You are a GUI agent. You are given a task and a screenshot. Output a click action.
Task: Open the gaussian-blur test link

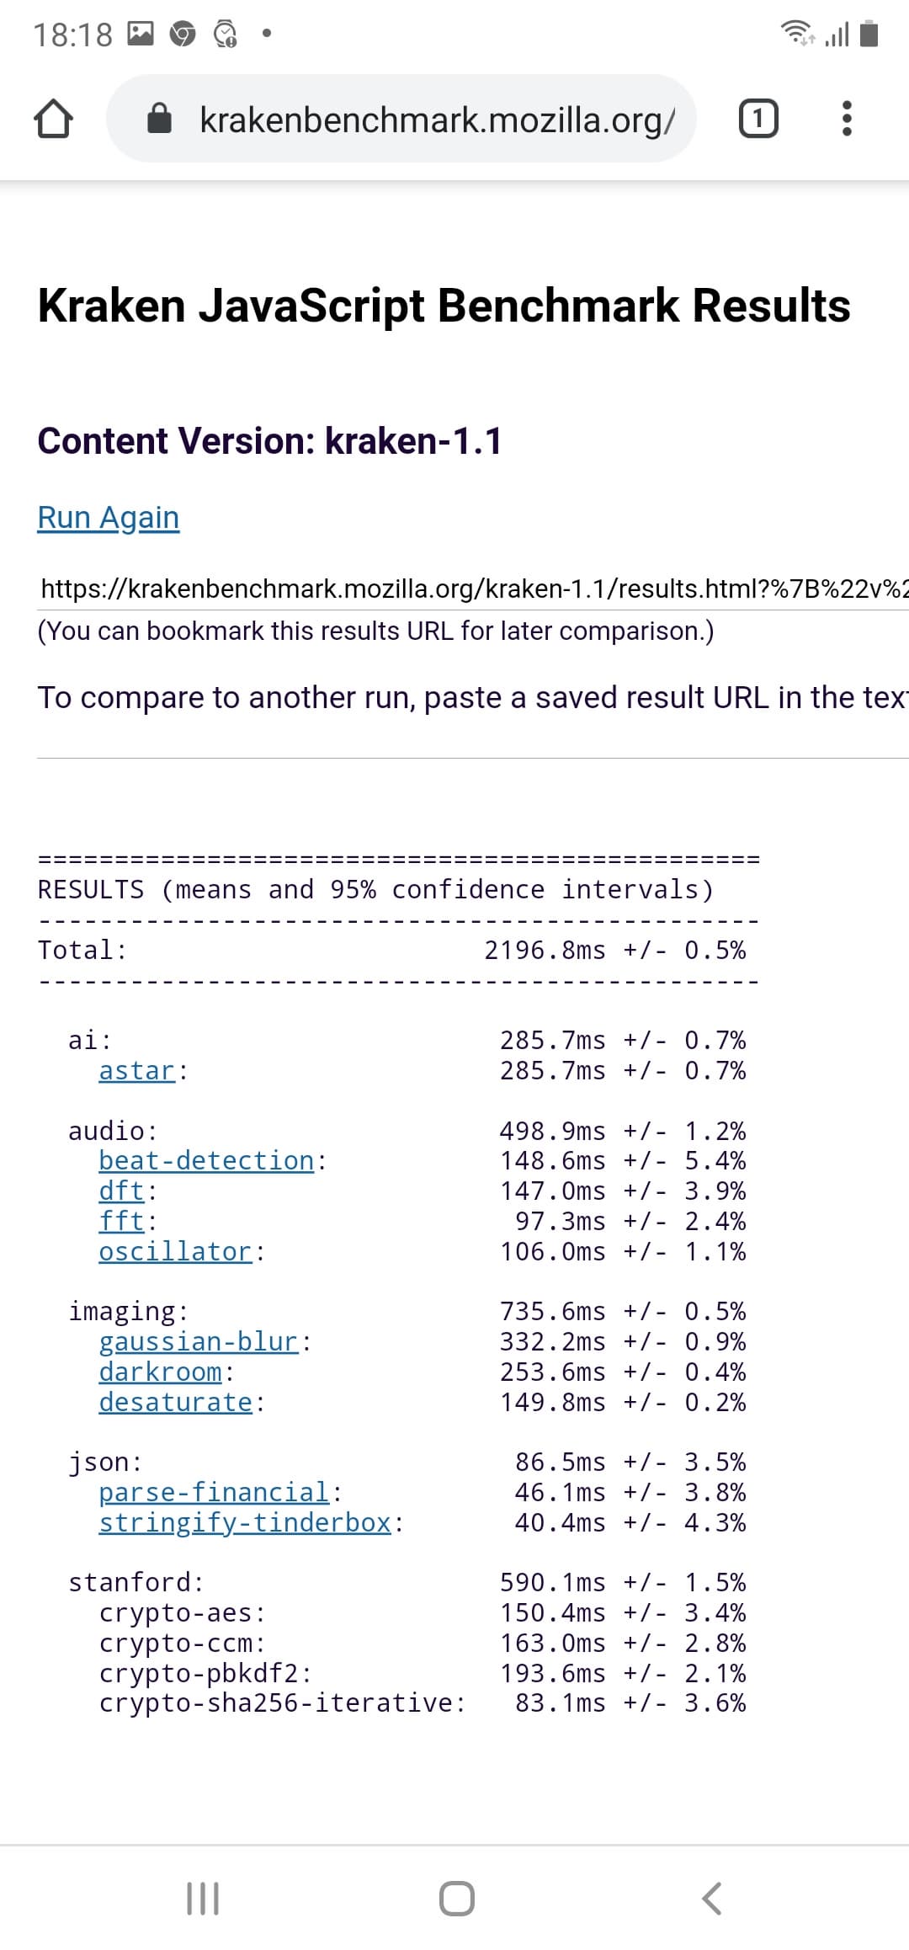[x=199, y=1342]
